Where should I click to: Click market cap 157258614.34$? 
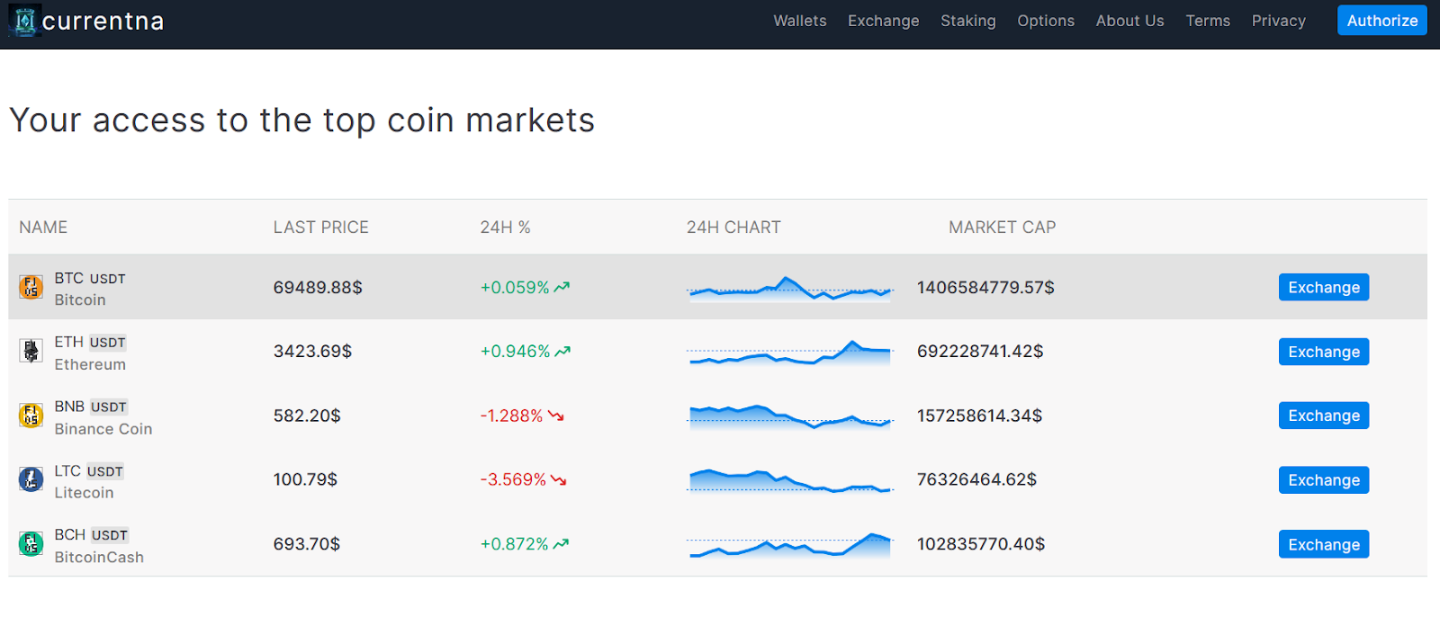point(979,416)
